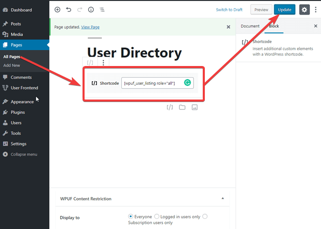The width and height of the screenshot is (321, 229).
Task: Open more tools vertical dots menu
Action: click(316, 10)
